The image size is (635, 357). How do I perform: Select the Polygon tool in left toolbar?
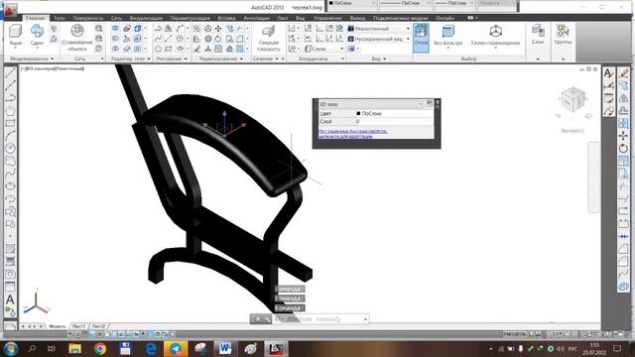[10, 110]
